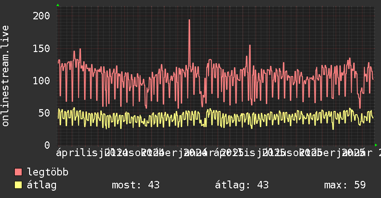381x198 pixels.
Task: Click the 'max: 59' statistic
Action: point(345,185)
